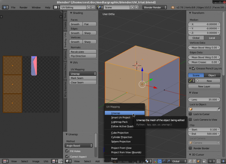Image resolution: width=226 pixels, height=164 pixels.
Task: Click the eyedropper in Lock to Object field
Action: (x=218, y=109)
